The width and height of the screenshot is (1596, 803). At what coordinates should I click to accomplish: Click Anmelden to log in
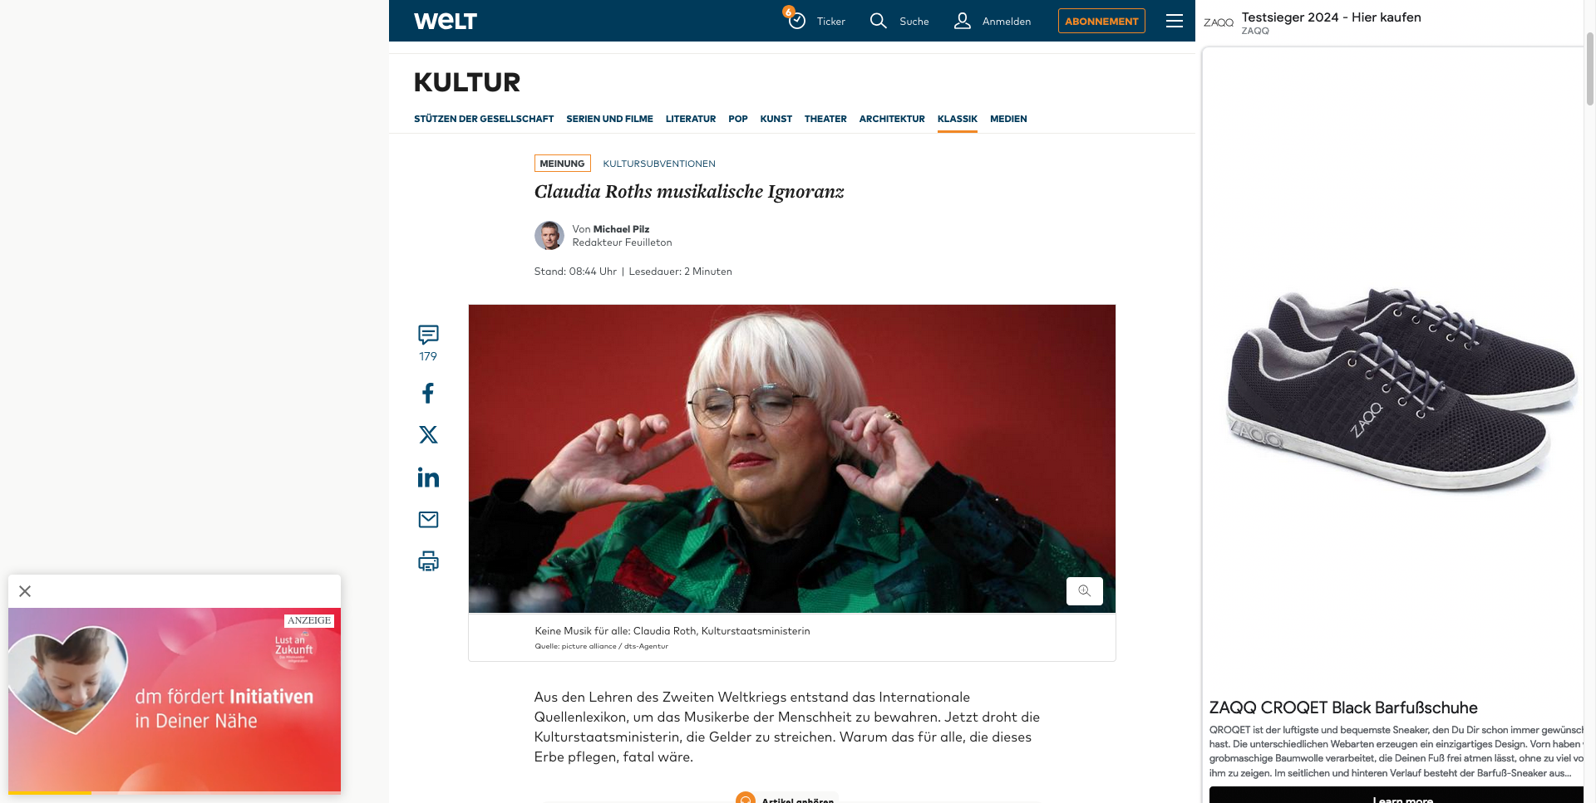(993, 21)
